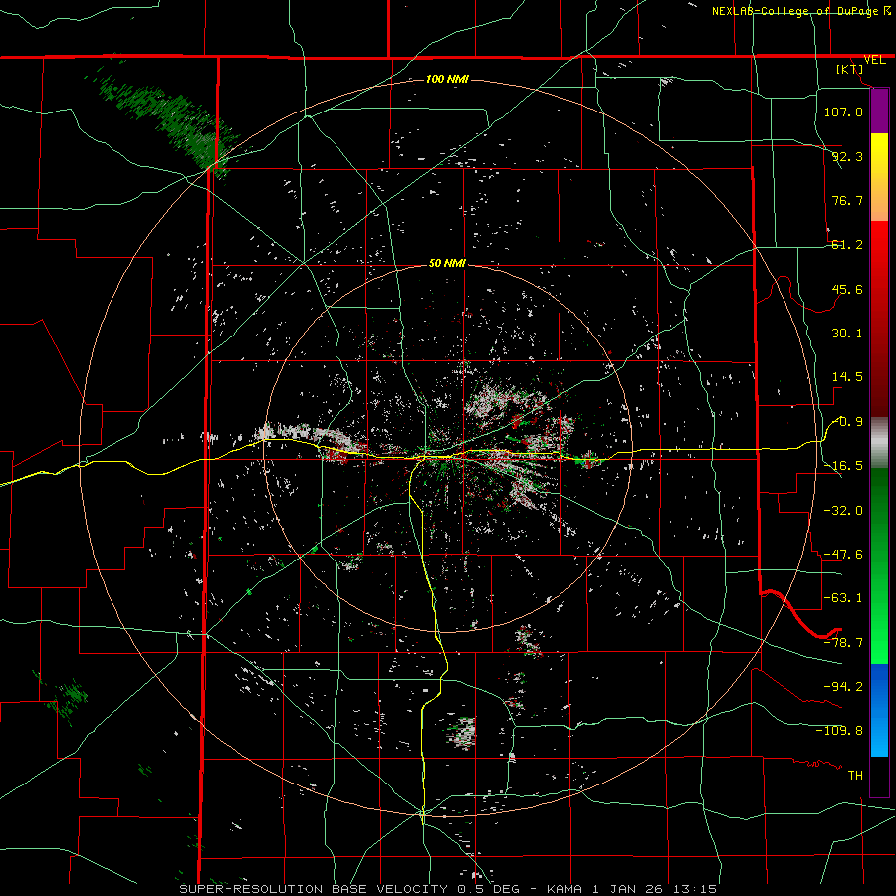Pick the purple segment of color bar
896x896 pixels.
click(x=879, y=111)
